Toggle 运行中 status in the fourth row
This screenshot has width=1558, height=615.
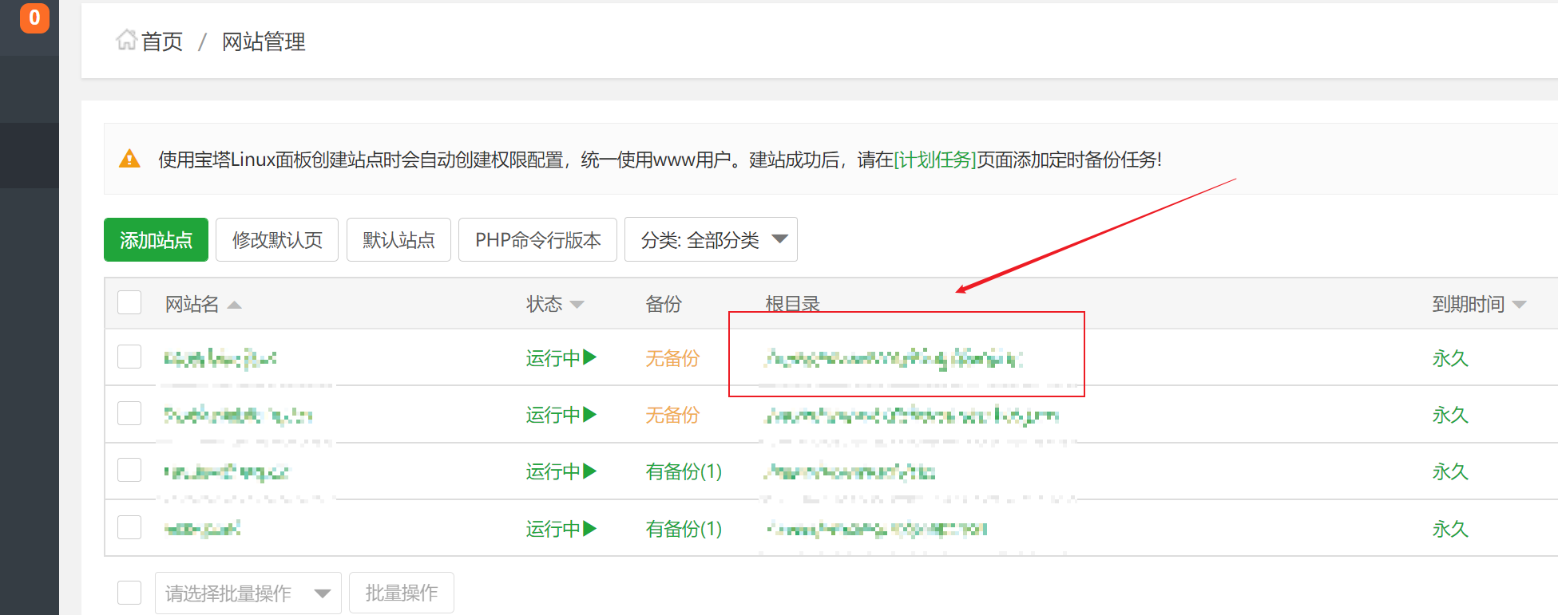561,529
